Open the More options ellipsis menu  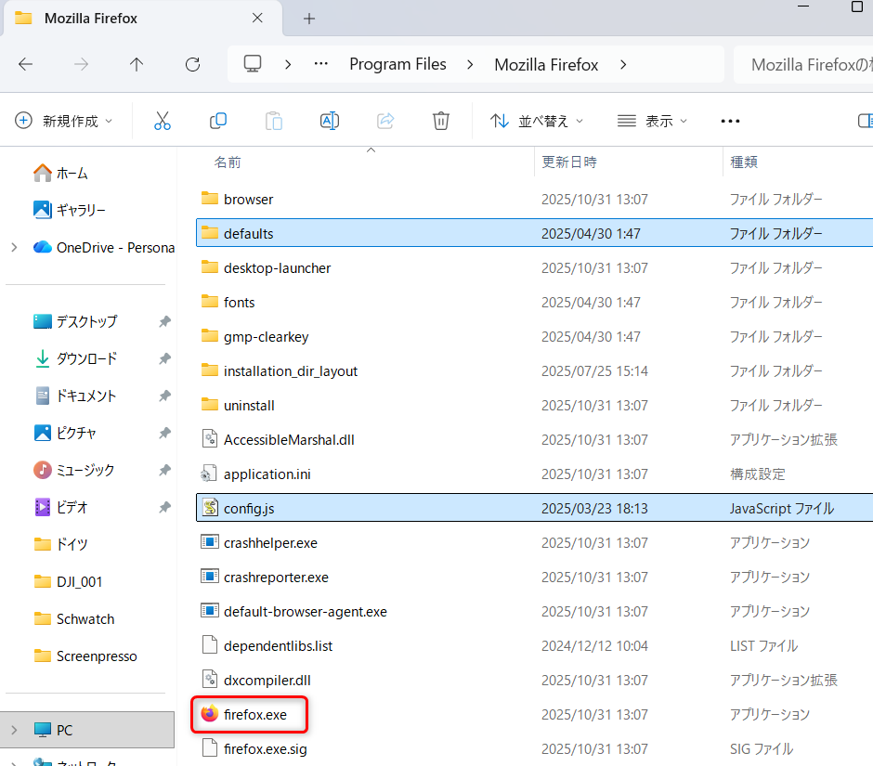(x=730, y=121)
